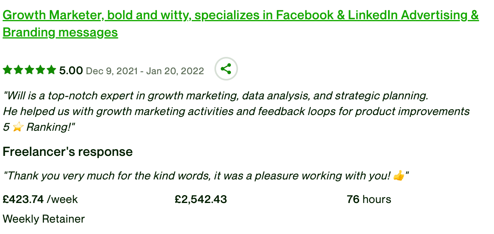Click the review line starting "Will is a top-notch"
The height and width of the screenshot is (234, 494).
216,95
